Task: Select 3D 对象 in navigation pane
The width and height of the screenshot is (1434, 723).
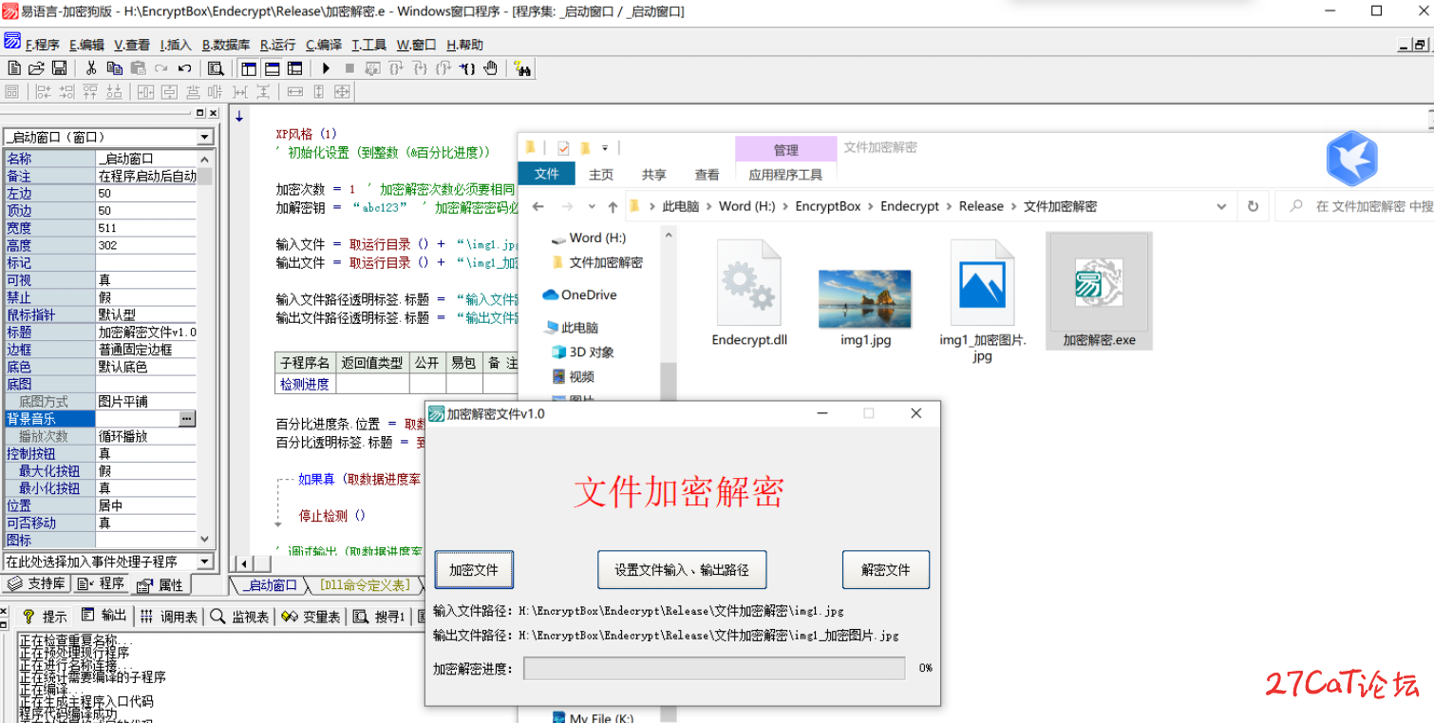Action: [582, 352]
